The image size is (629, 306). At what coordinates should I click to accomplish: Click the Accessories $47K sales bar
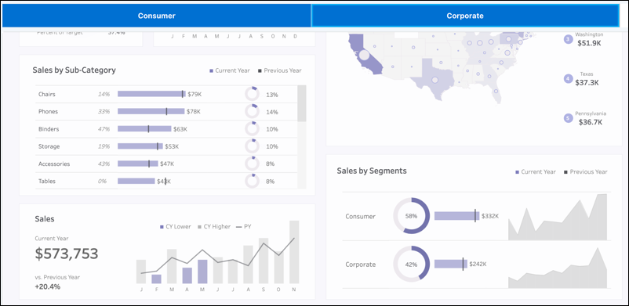(137, 164)
